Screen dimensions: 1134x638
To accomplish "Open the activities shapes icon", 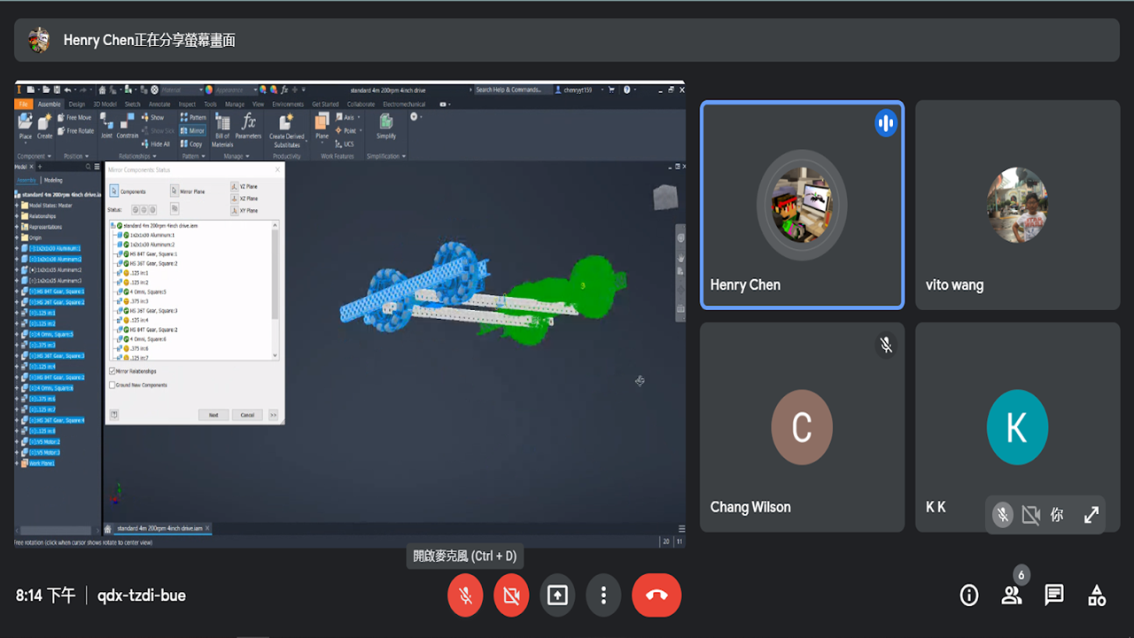I will 1097,595.
